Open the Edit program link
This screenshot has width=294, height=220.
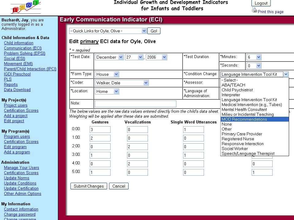click(x=15, y=147)
